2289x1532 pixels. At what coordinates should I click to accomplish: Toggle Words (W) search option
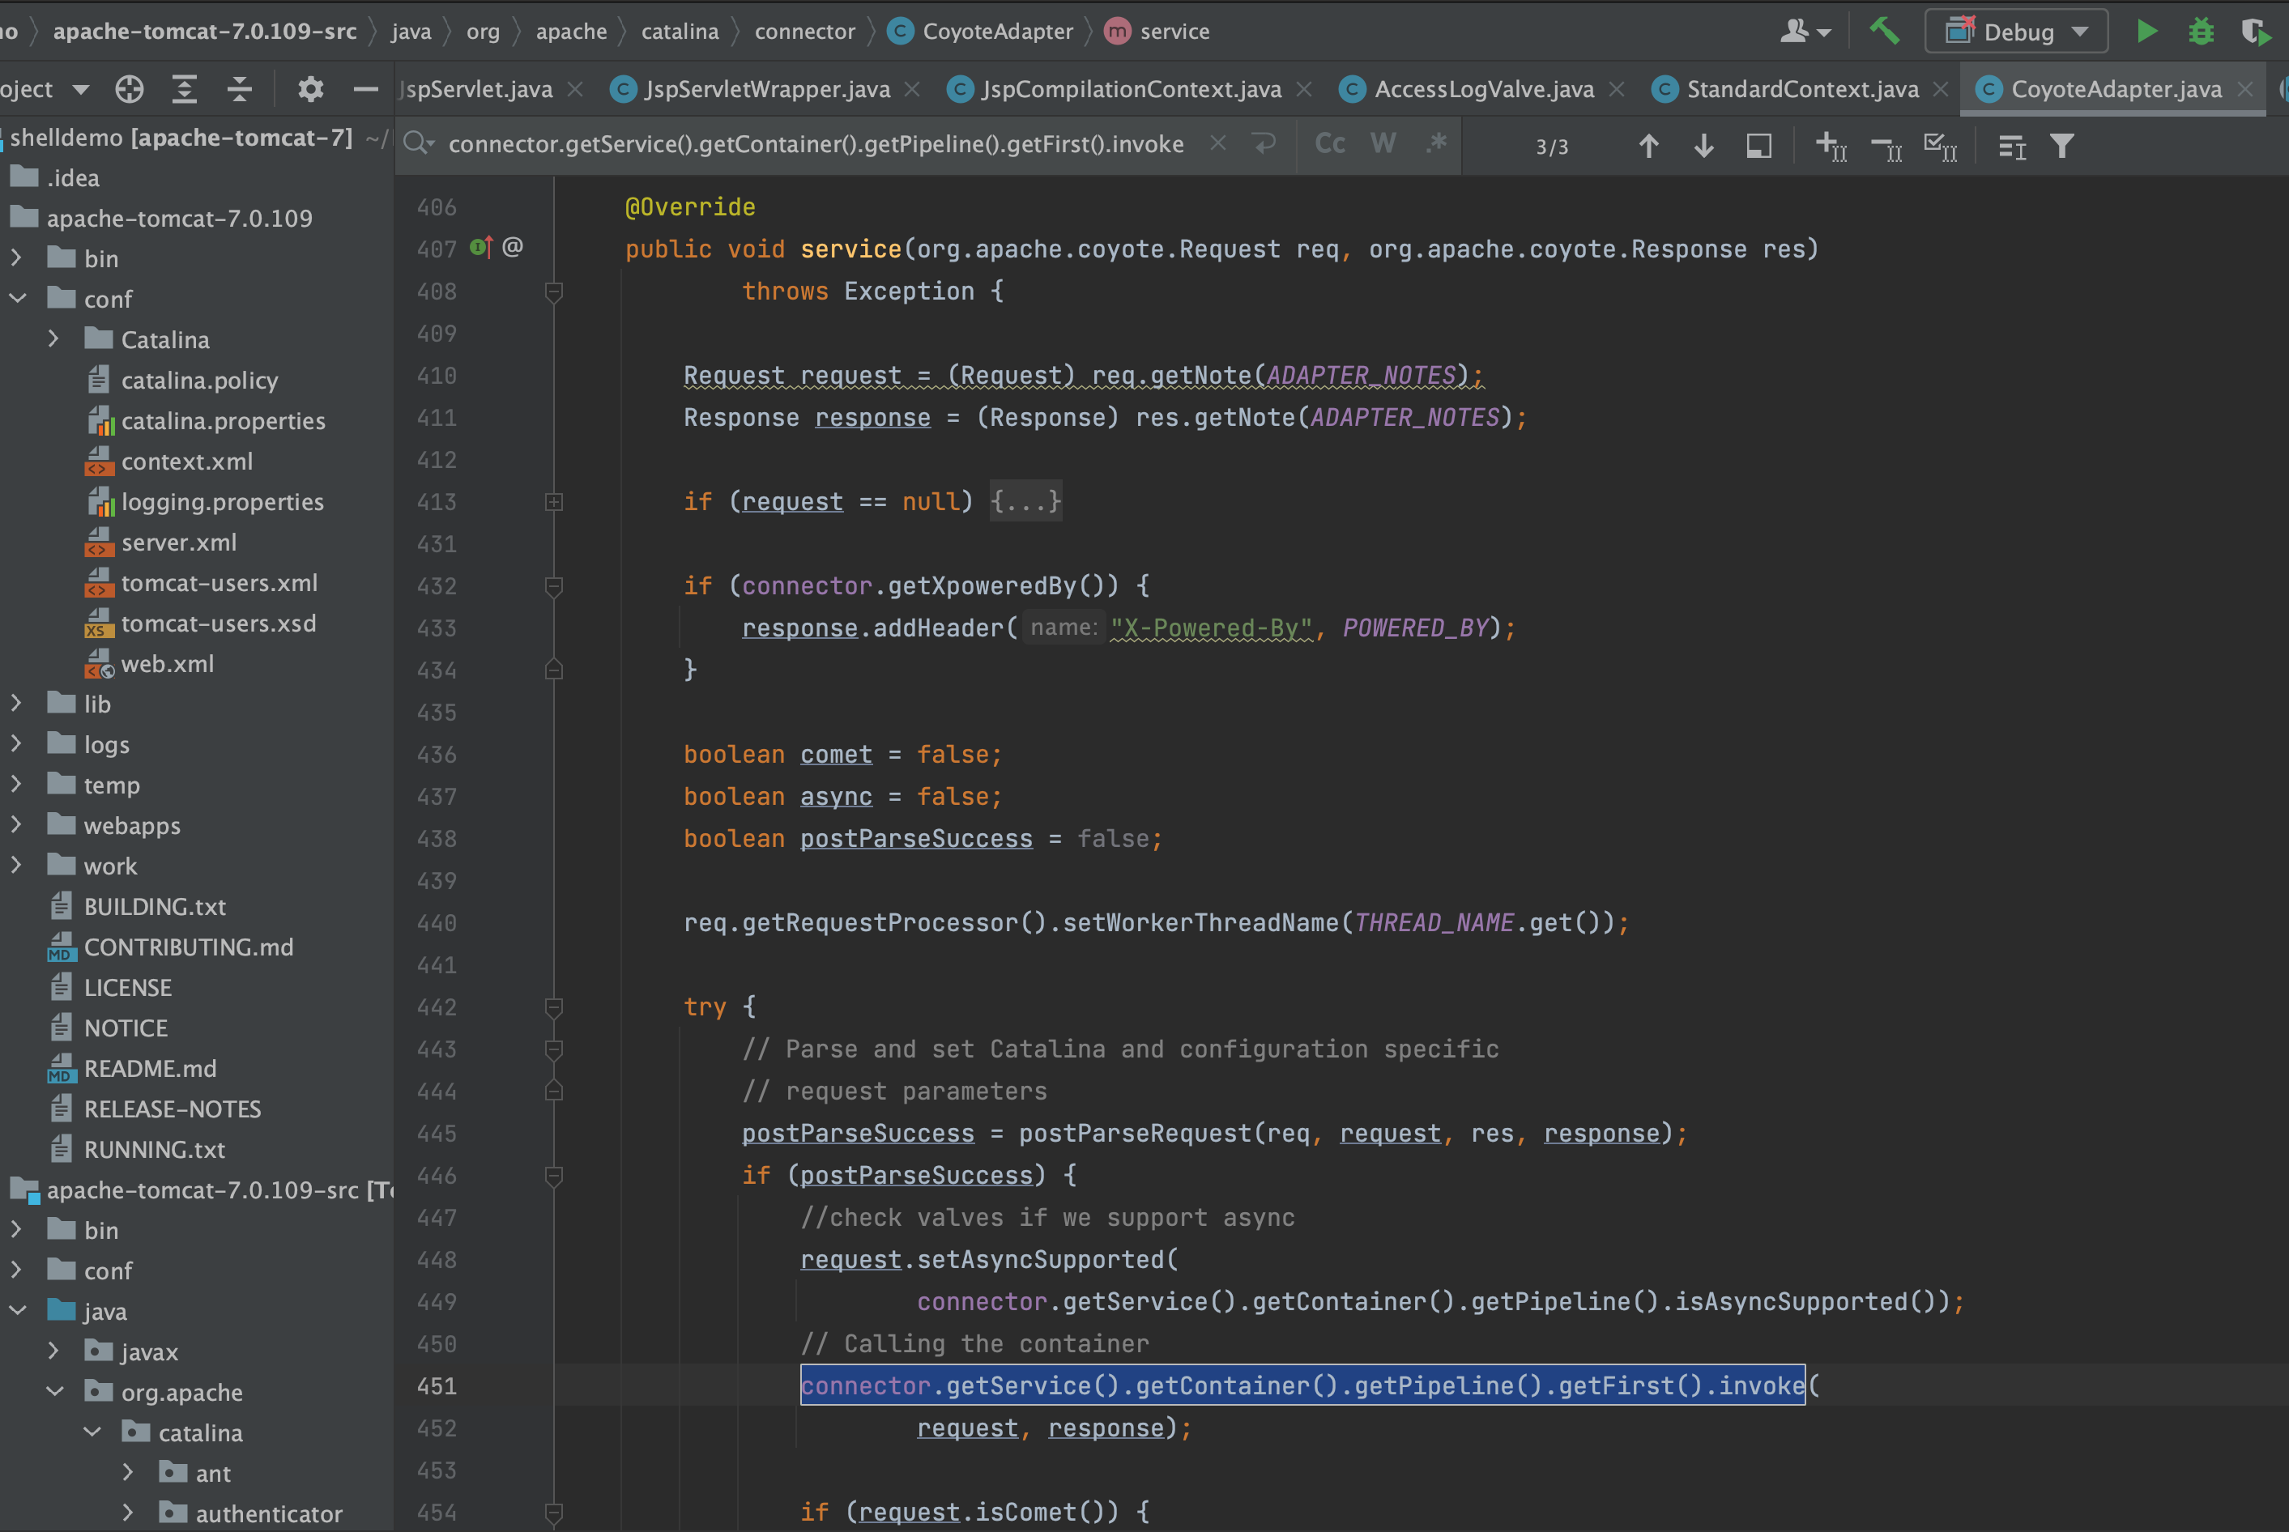tap(1382, 143)
